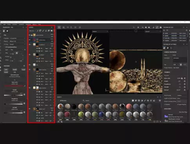Hide the GOLD CROWN folder layer
190x144 pixels.
(30, 35)
